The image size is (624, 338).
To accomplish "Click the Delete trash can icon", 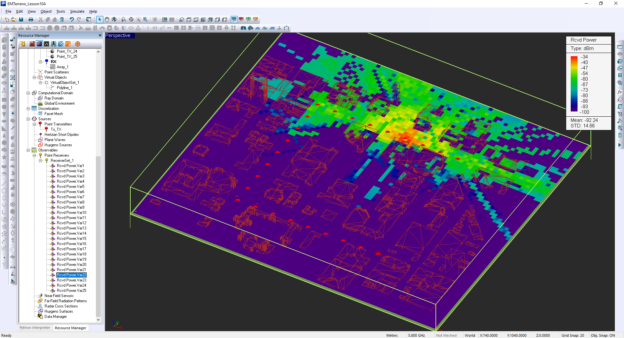I will click(x=62, y=19).
